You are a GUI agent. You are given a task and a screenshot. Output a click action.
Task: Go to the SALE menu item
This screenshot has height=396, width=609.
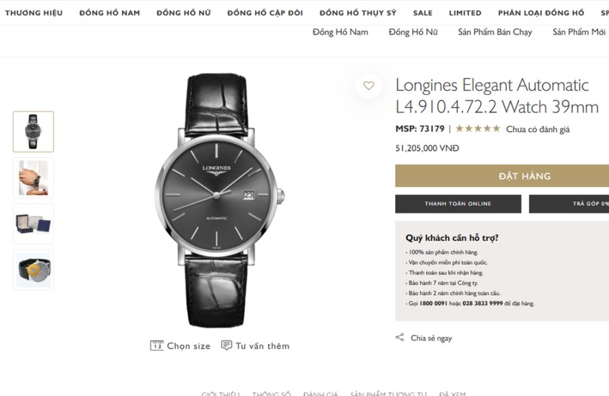click(423, 13)
